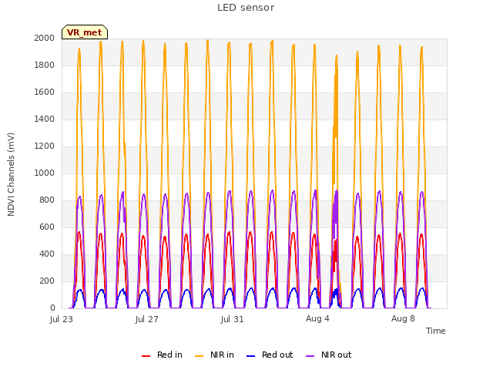
Task: Click the 800 y-axis tick label
Action: [47, 200]
